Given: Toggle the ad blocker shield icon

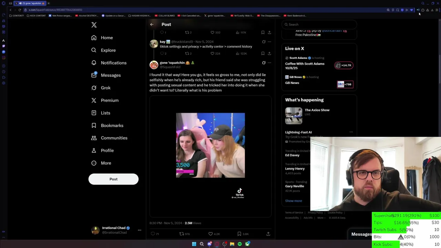Looking at the screenshot, I should (402, 10).
